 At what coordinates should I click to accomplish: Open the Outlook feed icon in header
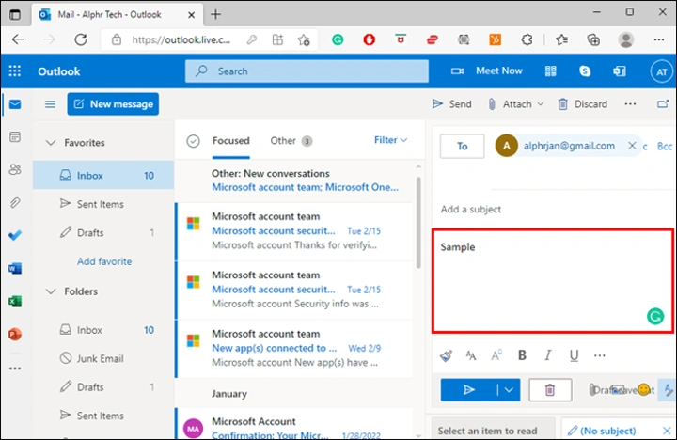point(620,71)
